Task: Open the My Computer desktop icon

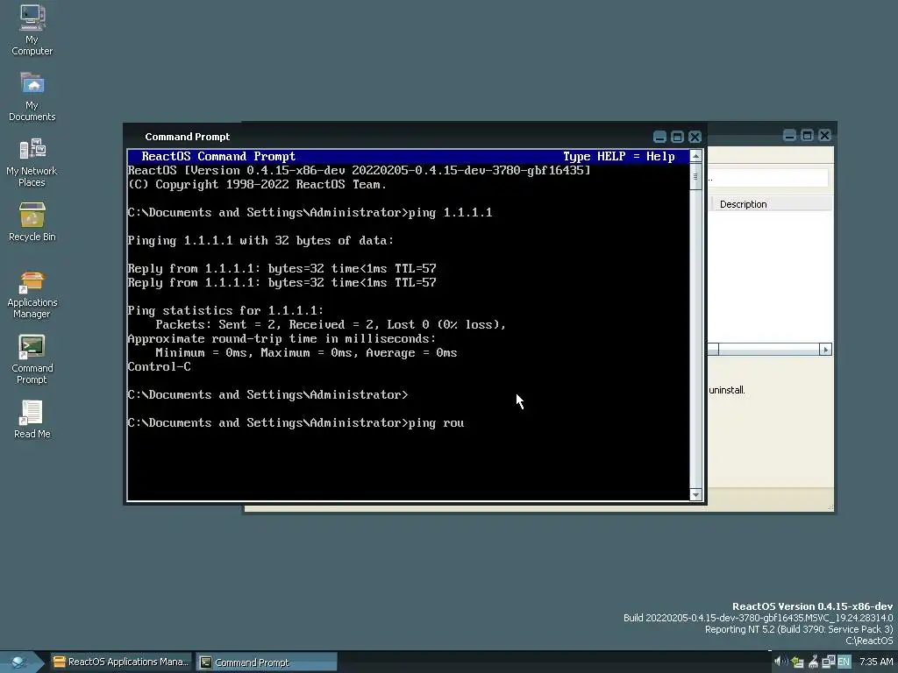Action: pyautogui.click(x=32, y=30)
